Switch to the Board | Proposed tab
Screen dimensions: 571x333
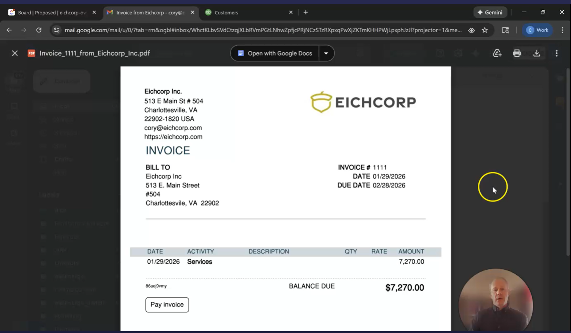tap(52, 13)
